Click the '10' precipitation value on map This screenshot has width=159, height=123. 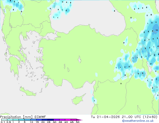pyautogui.click(x=157, y=30)
